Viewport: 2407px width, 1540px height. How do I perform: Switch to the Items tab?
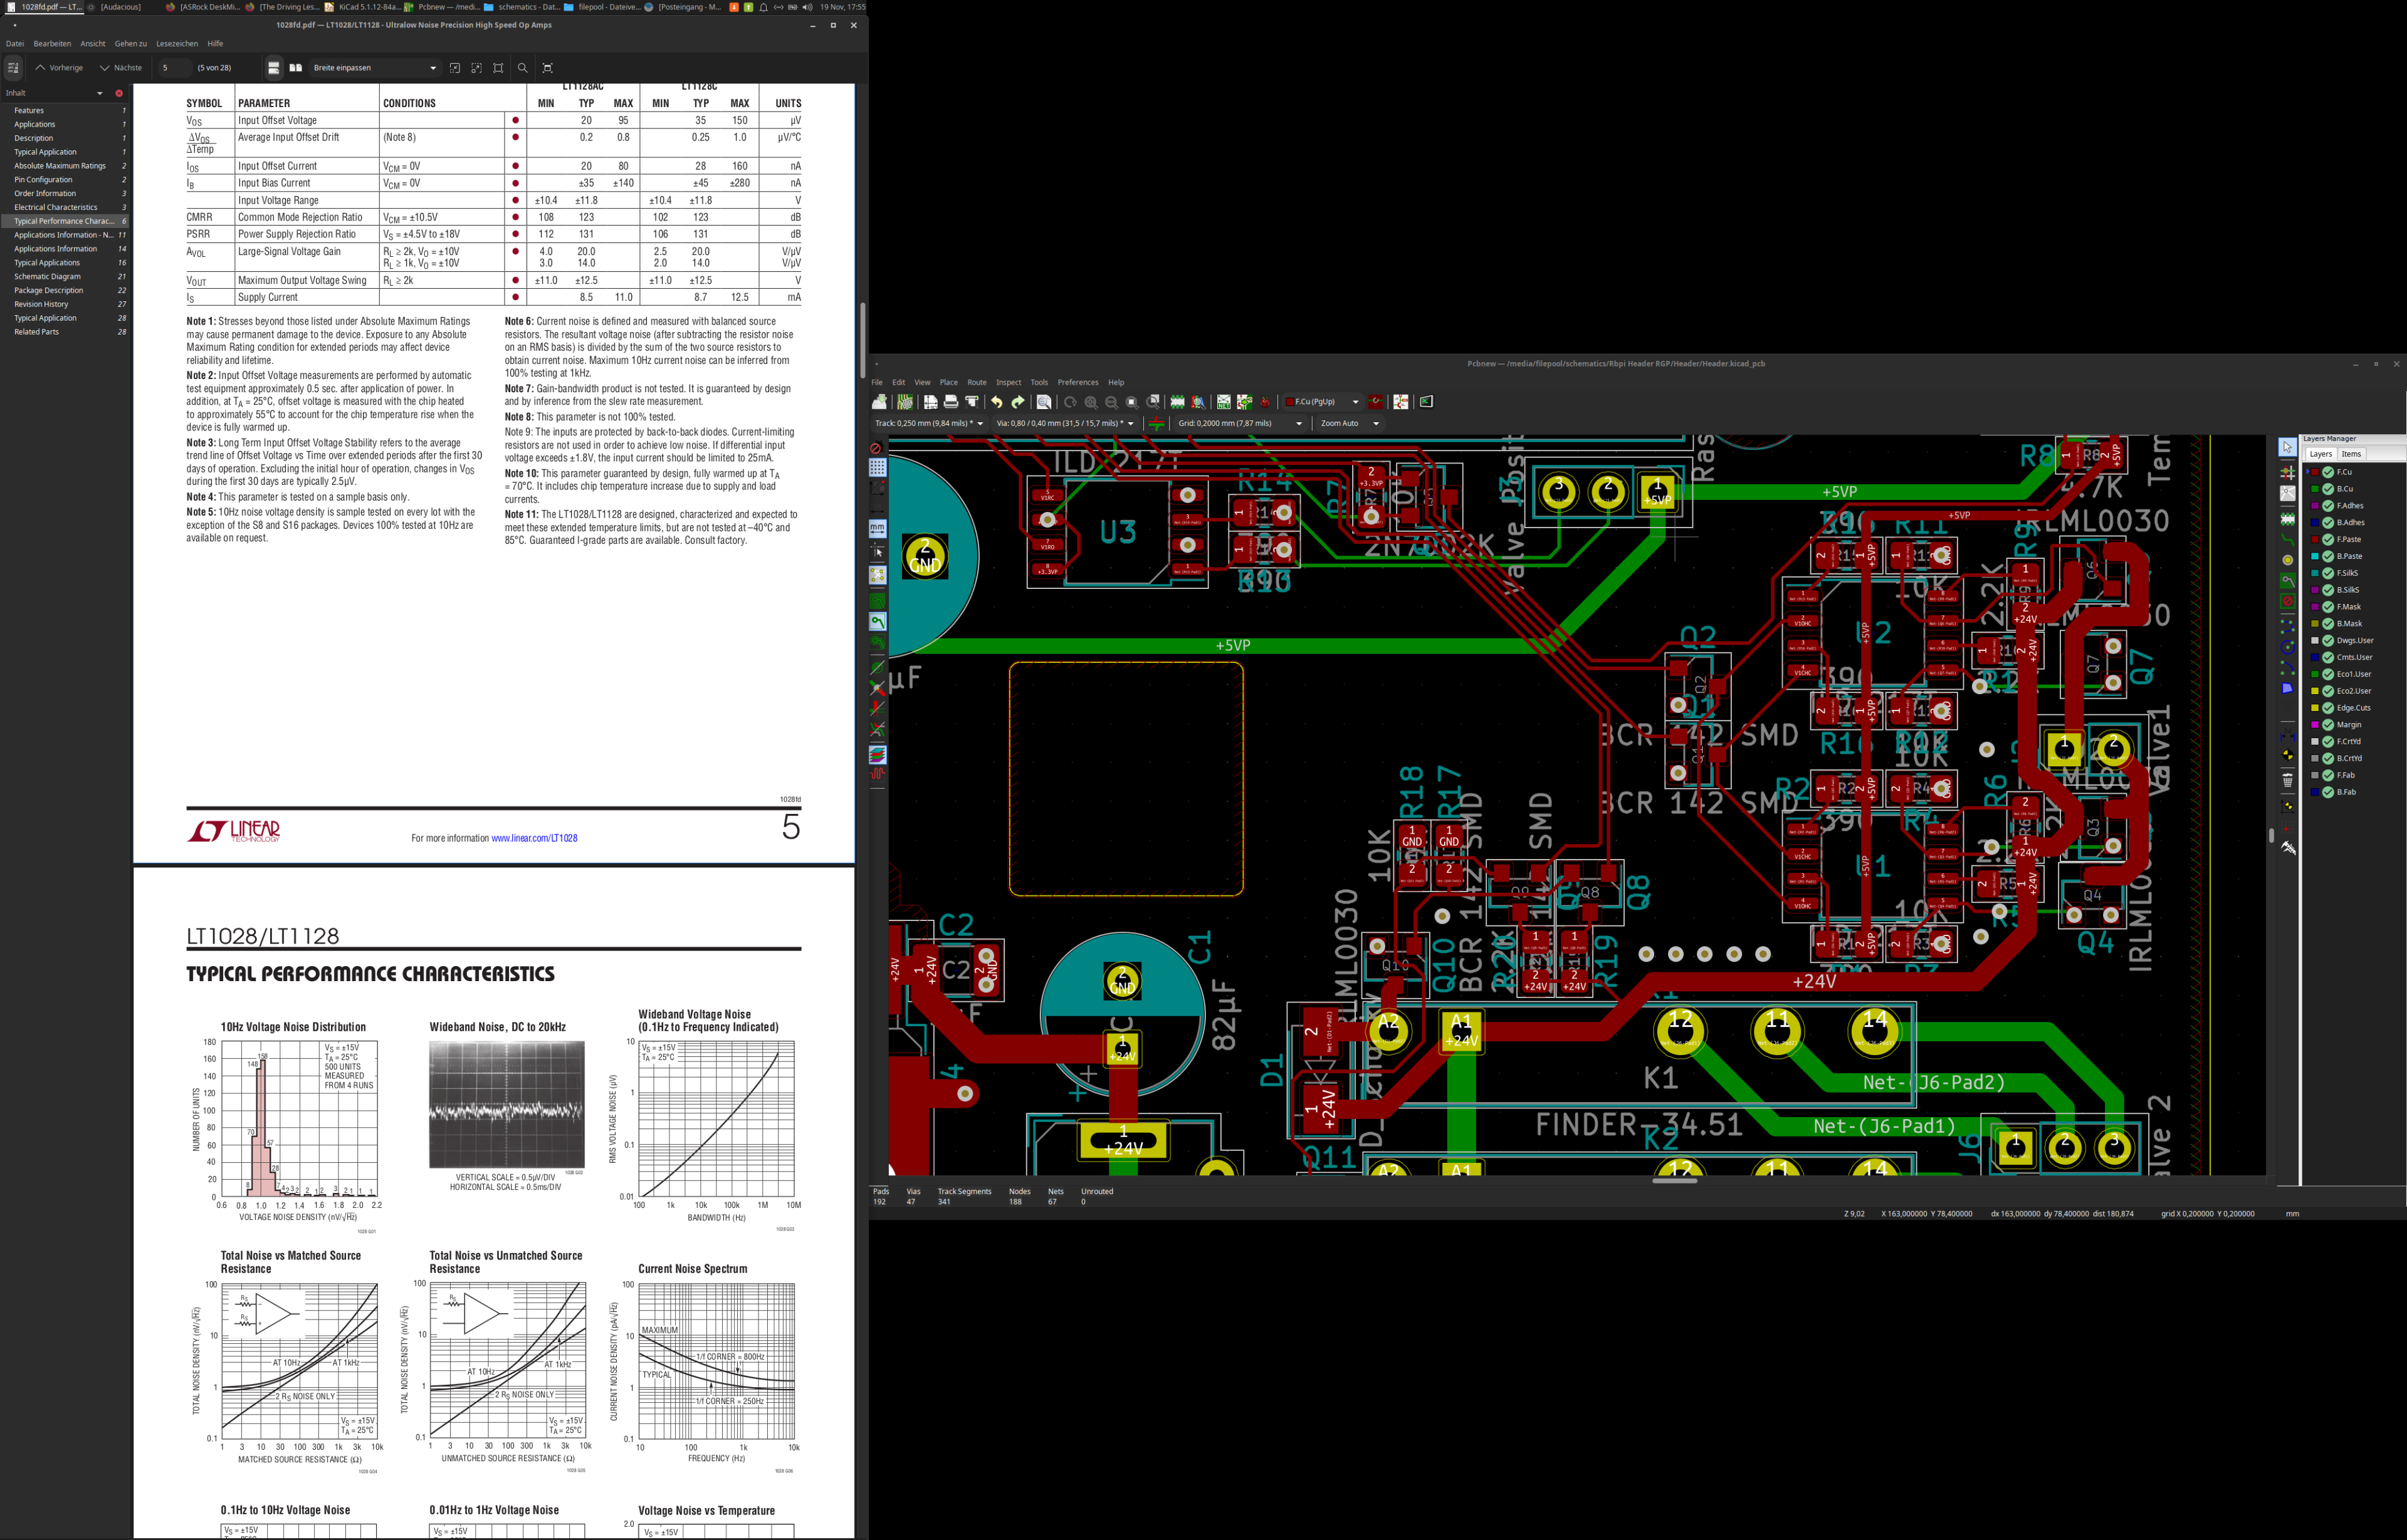2351,454
